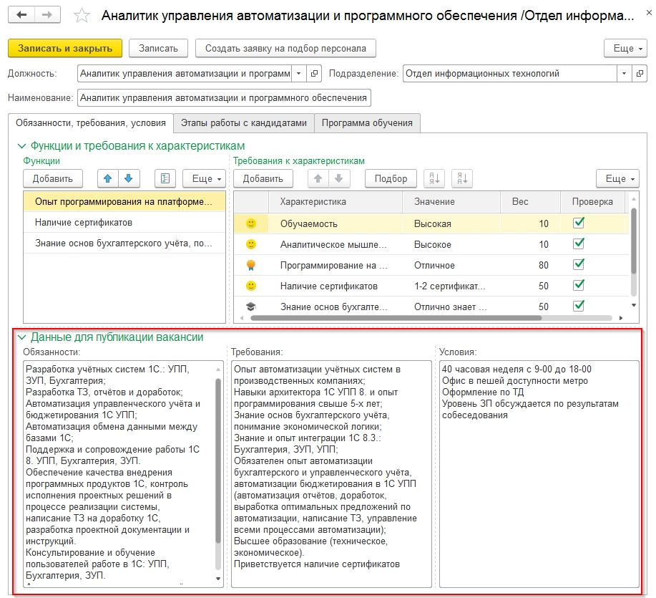Move function down with blue down arrow
Viewport: 656px width, 598px height.
pos(129,179)
